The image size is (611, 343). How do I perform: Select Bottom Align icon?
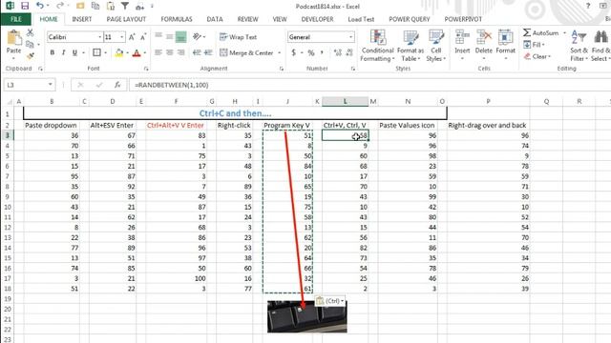(x=180, y=36)
